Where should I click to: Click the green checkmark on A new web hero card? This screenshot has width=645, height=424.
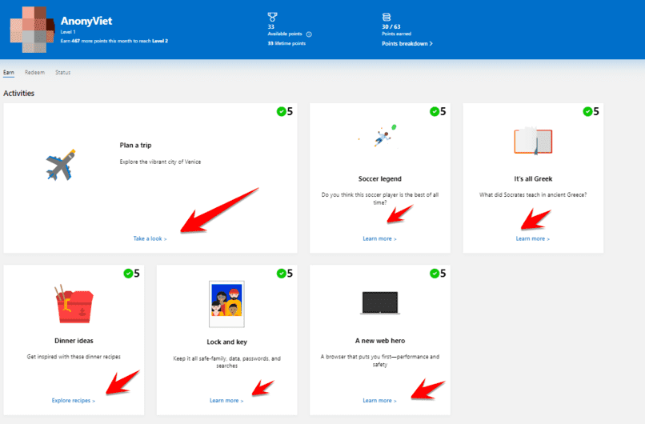pyautogui.click(x=435, y=274)
